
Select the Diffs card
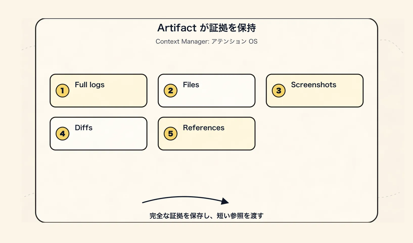click(99, 134)
